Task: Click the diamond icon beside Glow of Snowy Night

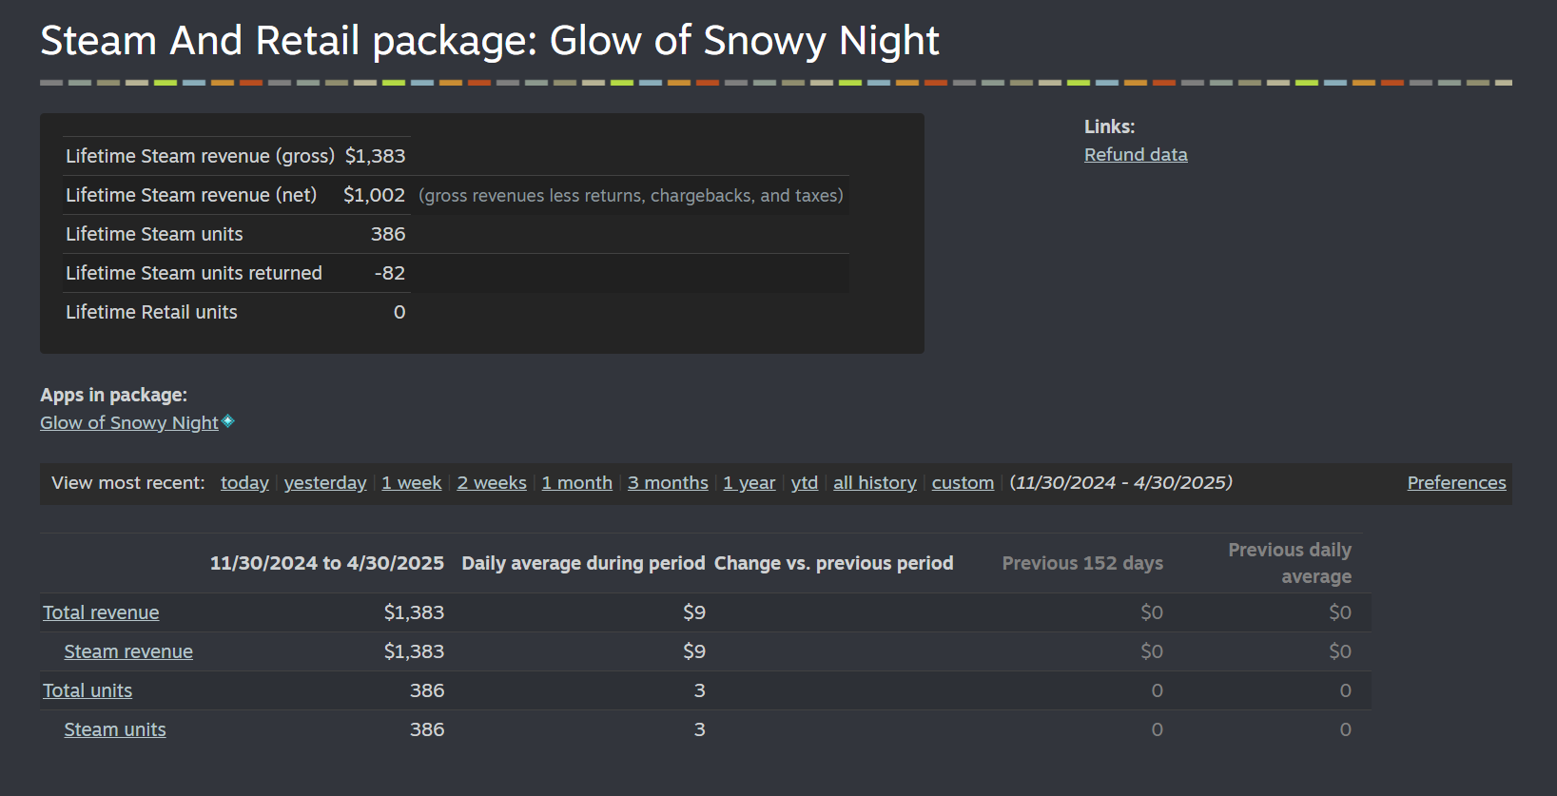Action: click(228, 421)
